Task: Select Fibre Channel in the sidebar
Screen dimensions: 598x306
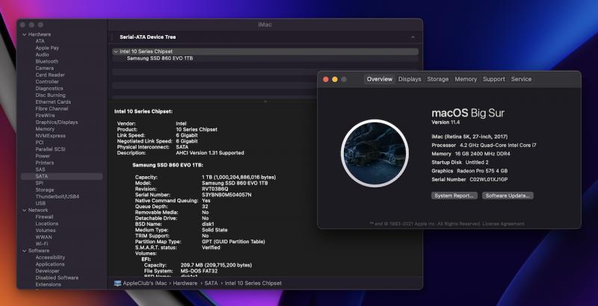Action: coord(52,109)
